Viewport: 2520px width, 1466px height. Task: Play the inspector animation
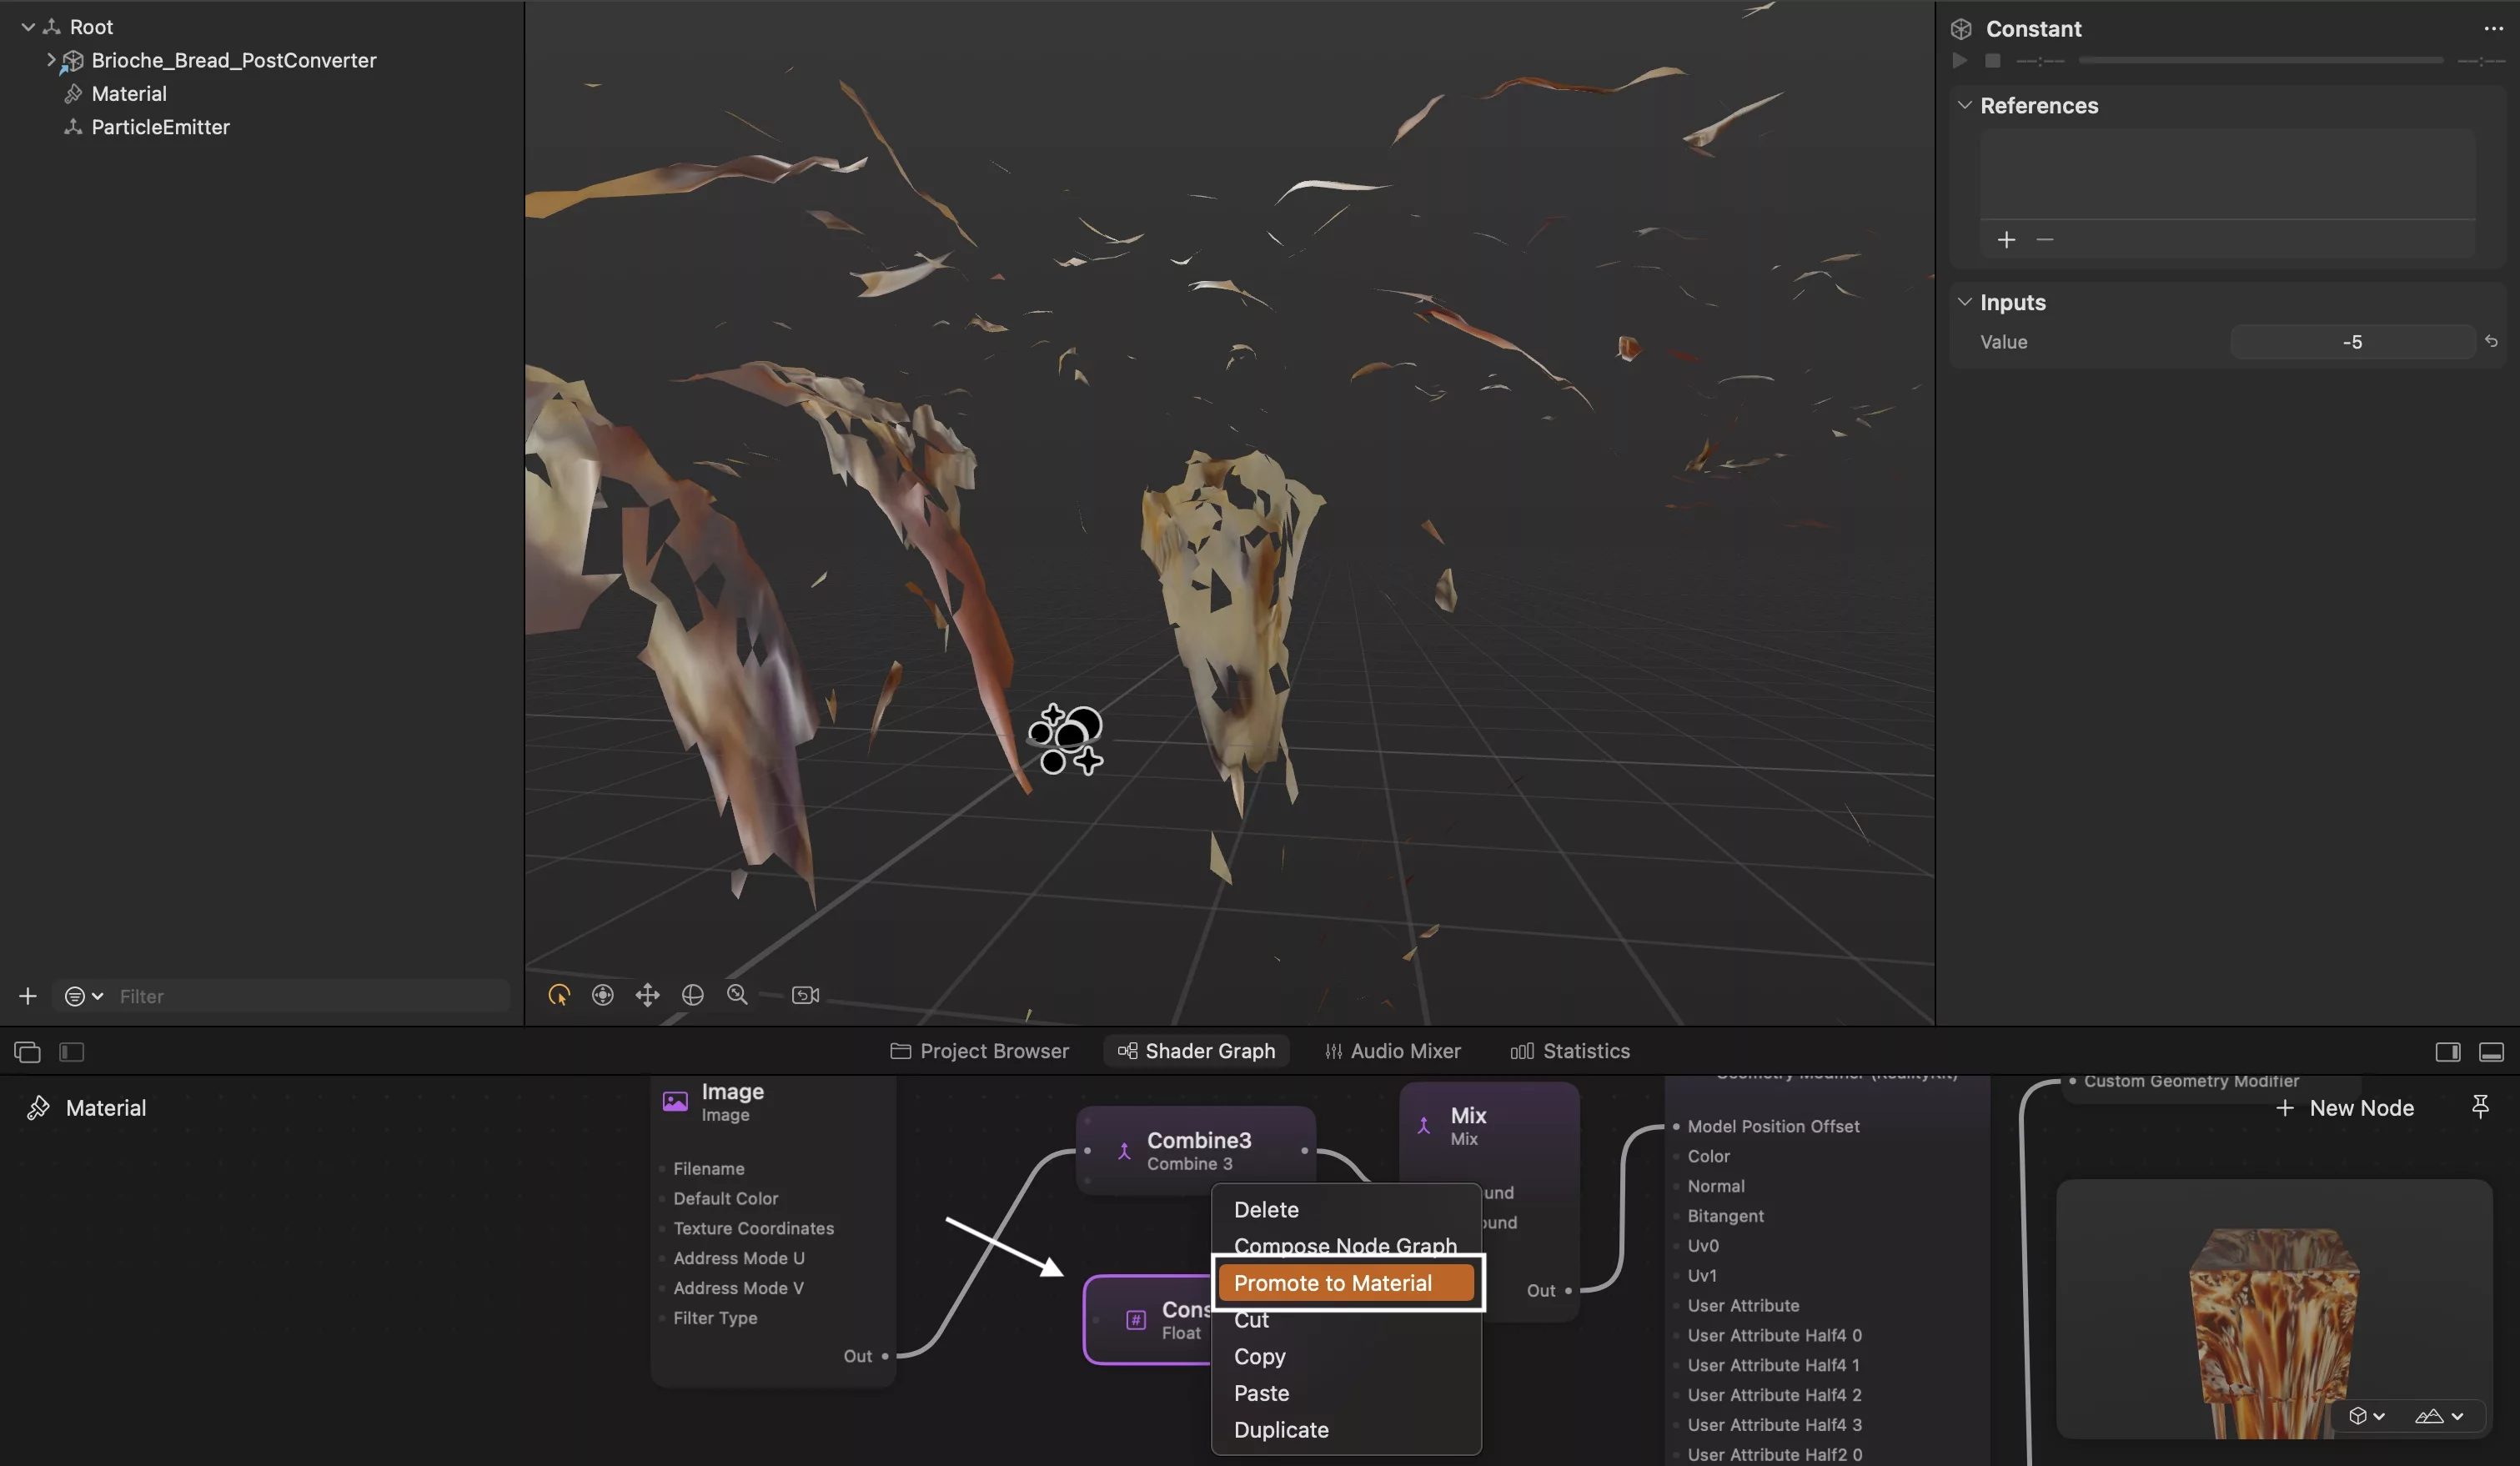(1959, 61)
